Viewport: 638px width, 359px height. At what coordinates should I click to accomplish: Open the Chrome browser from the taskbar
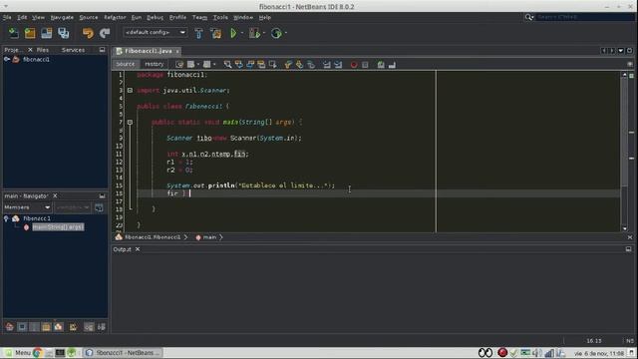pos(38,352)
